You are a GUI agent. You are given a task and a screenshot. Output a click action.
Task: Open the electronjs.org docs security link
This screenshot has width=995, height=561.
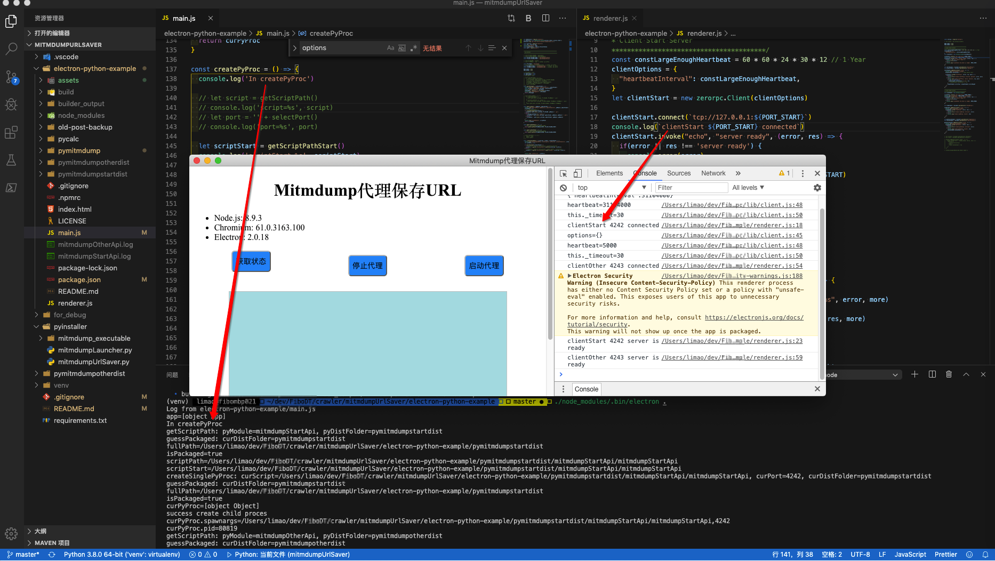tap(754, 318)
